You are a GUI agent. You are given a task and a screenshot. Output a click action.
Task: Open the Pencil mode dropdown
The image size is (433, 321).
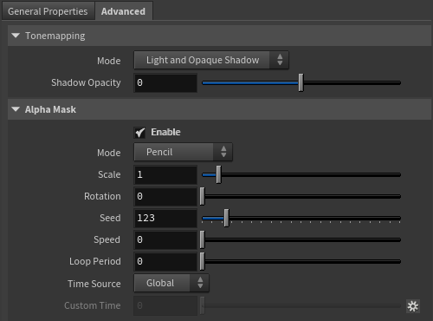click(183, 152)
